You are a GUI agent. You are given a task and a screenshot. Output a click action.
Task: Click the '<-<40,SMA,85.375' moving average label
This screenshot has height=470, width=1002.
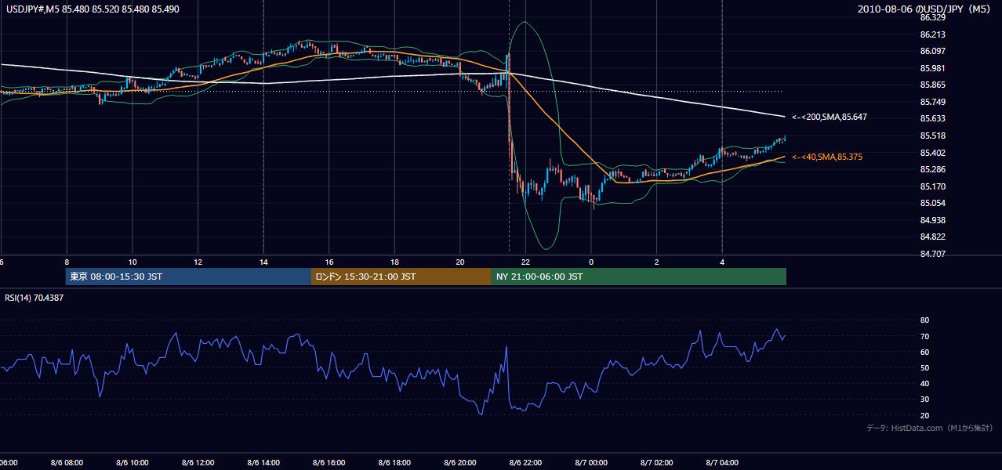(x=827, y=157)
